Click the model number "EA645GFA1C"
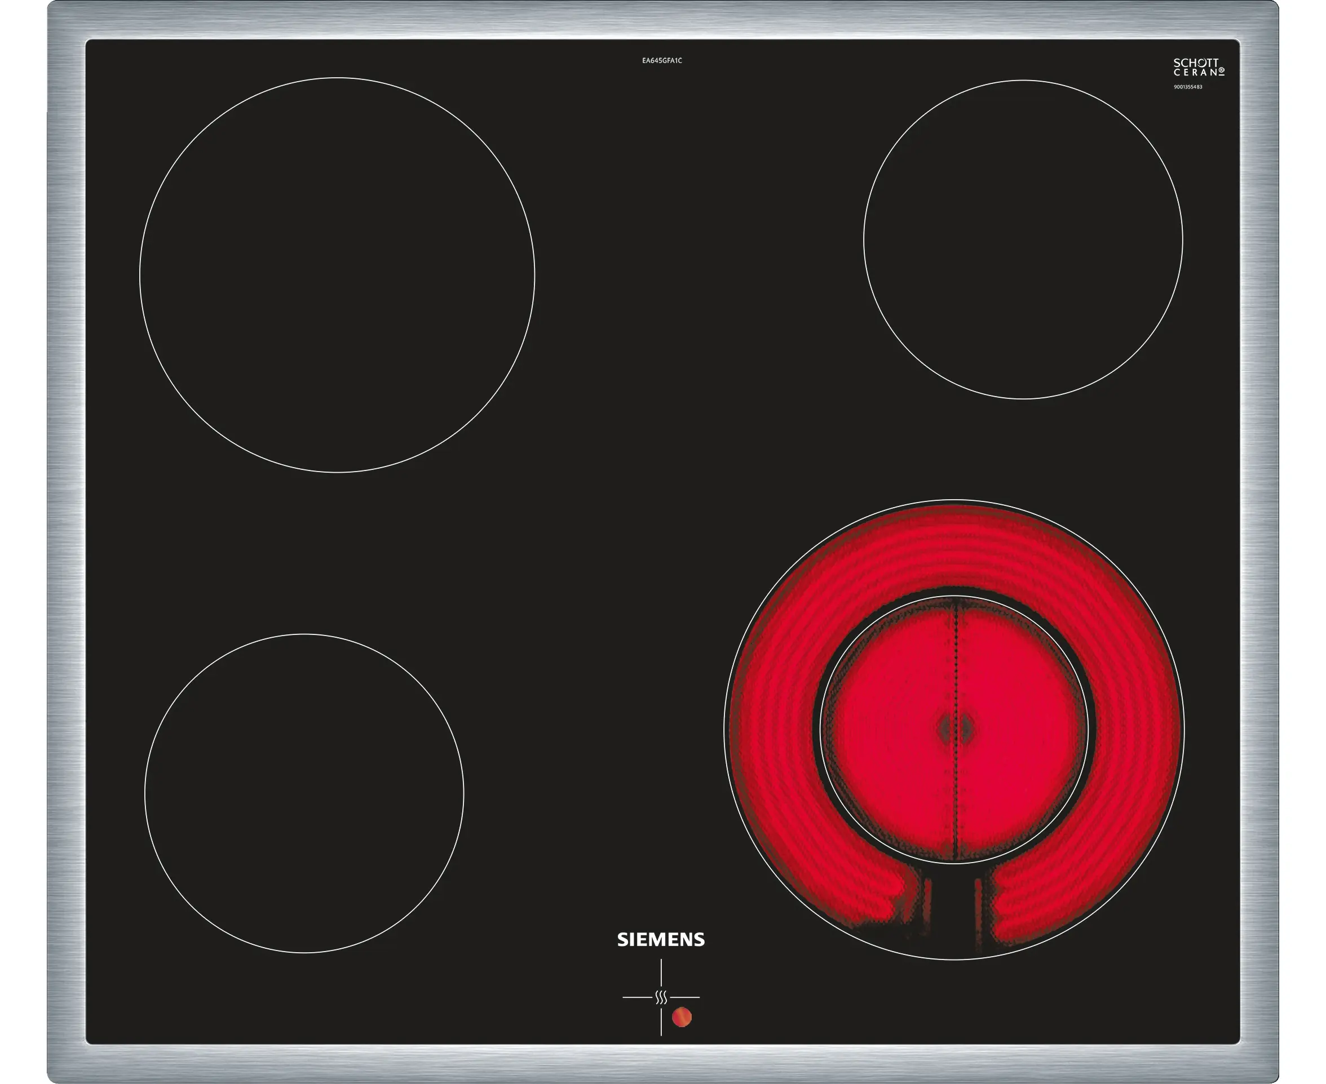 coord(662,61)
